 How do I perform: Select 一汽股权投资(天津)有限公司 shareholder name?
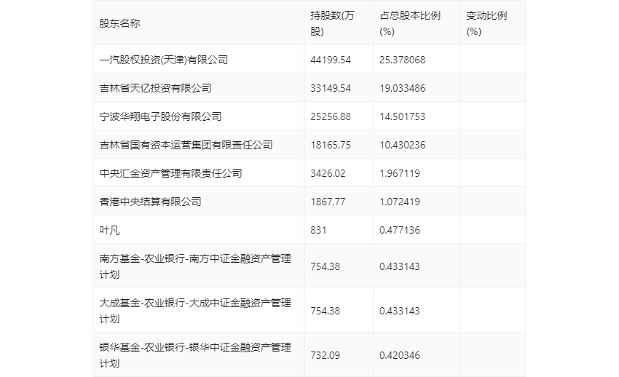163,60
